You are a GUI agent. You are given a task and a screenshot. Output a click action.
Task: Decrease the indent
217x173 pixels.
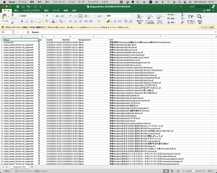pyautogui.click(x=86, y=21)
